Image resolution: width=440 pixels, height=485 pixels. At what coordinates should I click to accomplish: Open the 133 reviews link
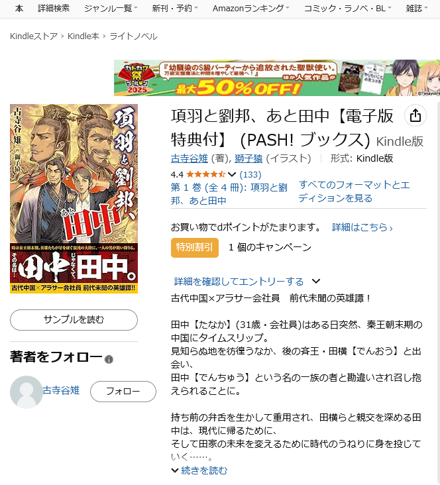pyautogui.click(x=250, y=174)
